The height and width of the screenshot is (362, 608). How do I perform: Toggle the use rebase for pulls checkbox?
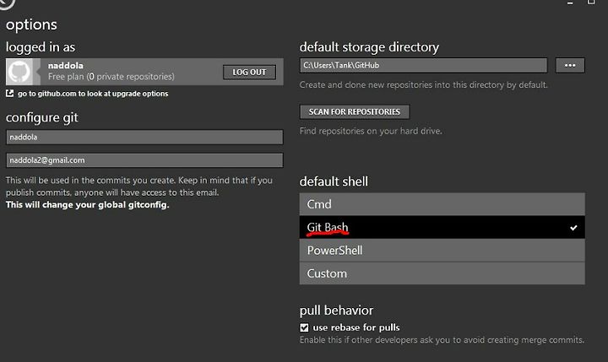(304, 327)
